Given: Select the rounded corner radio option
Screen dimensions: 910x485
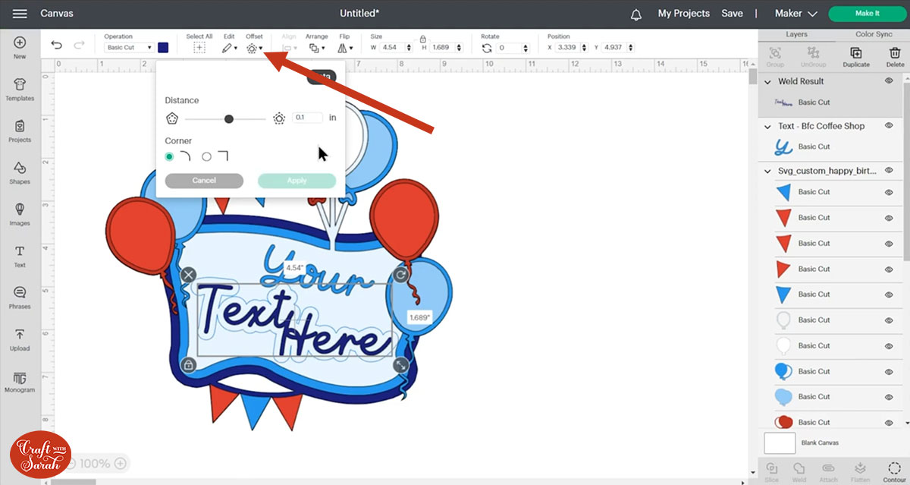Looking at the screenshot, I should [169, 156].
